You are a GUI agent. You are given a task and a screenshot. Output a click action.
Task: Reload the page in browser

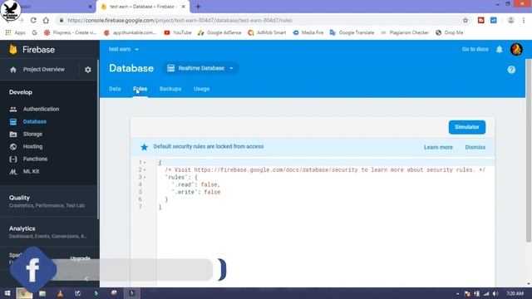33,20
